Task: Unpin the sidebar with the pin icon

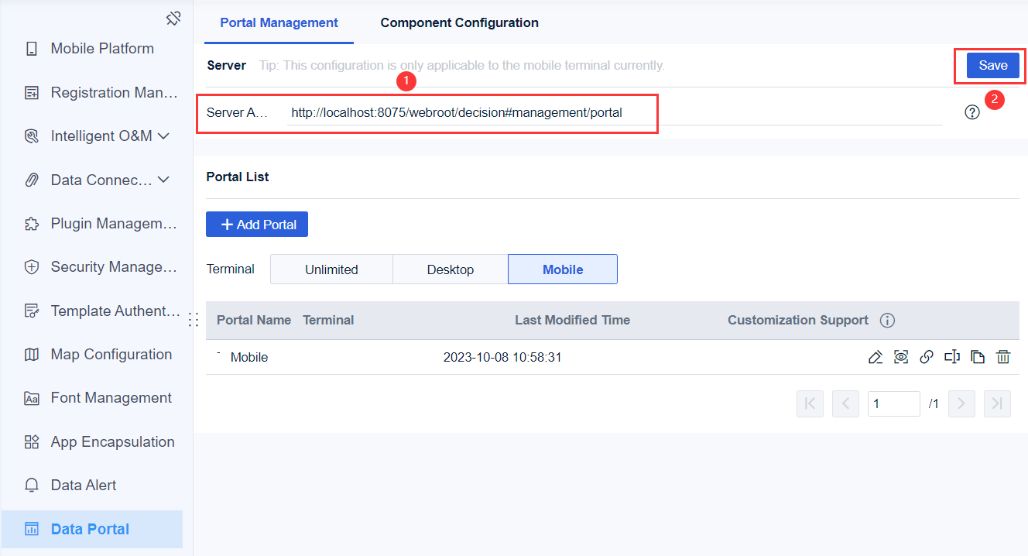Action: pyautogui.click(x=173, y=17)
